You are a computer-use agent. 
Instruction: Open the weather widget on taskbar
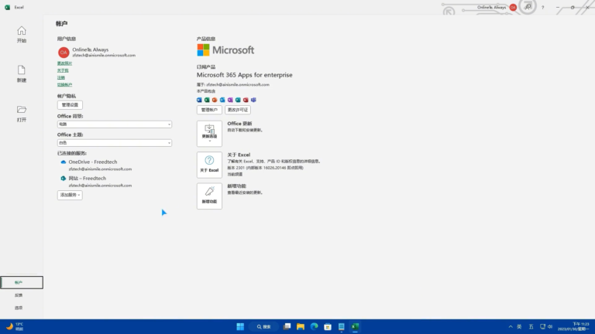click(15, 327)
